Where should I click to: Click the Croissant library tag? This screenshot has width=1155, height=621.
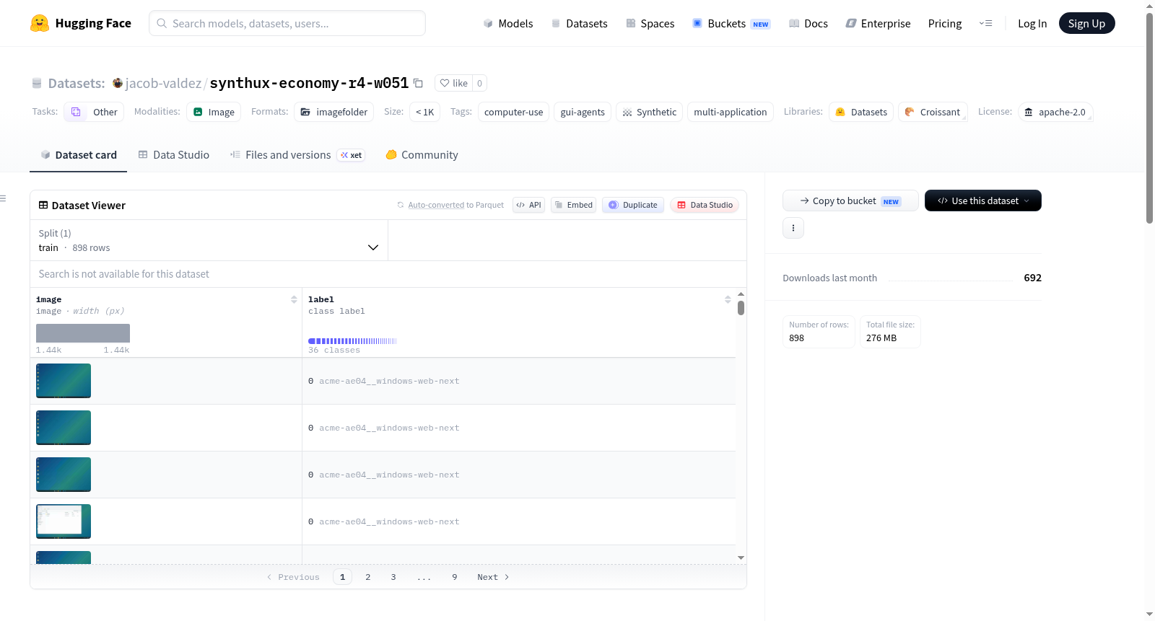pyautogui.click(x=933, y=112)
